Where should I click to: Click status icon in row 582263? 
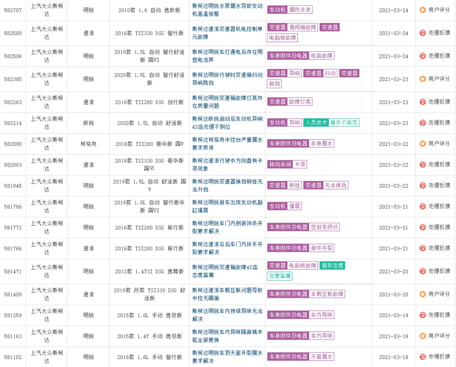pos(423,102)
